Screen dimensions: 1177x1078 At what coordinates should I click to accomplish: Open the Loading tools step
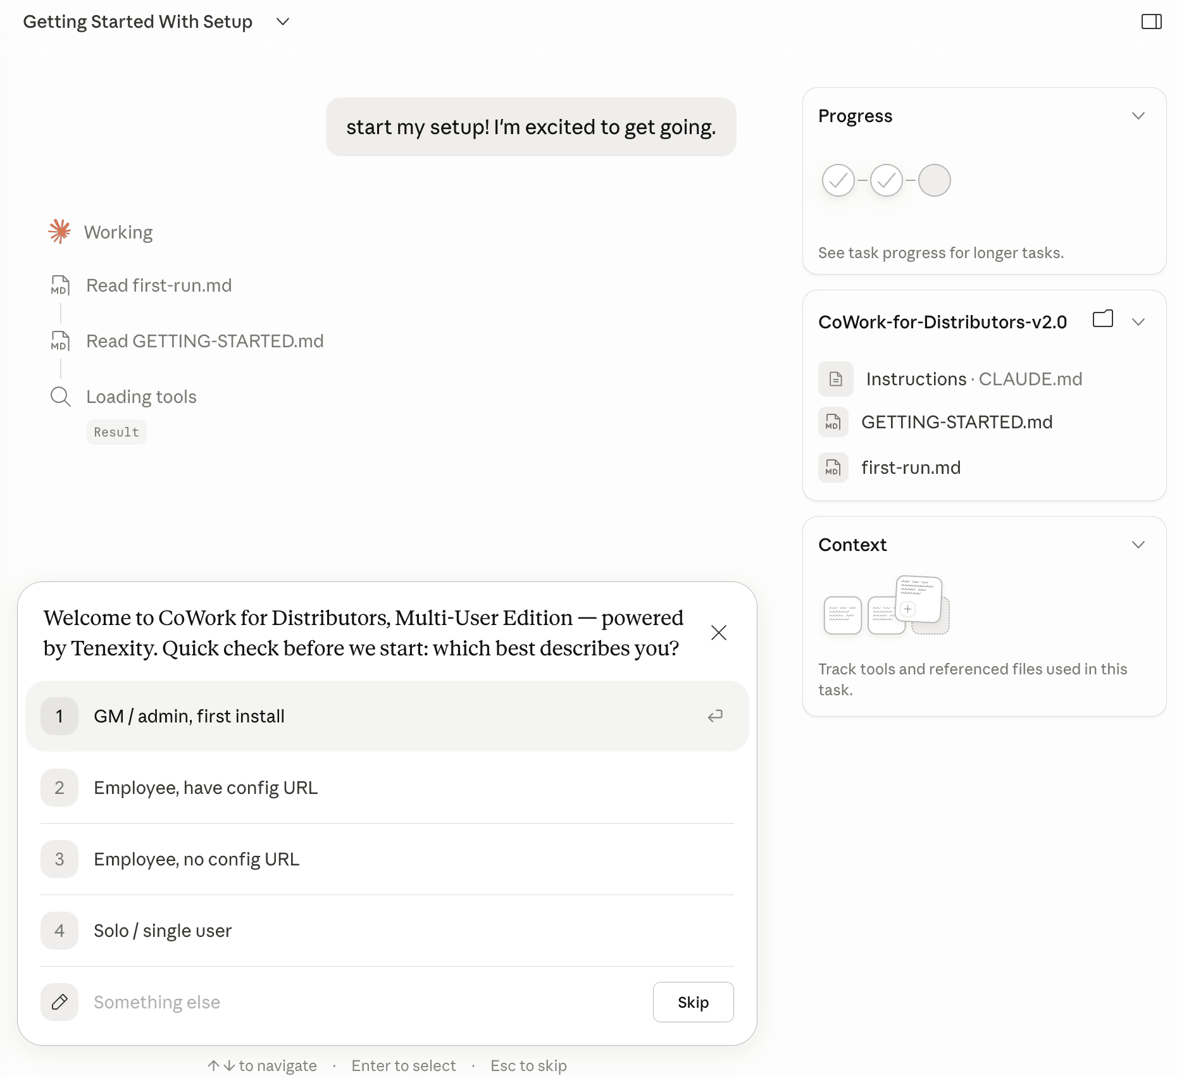tap(141, 397)
